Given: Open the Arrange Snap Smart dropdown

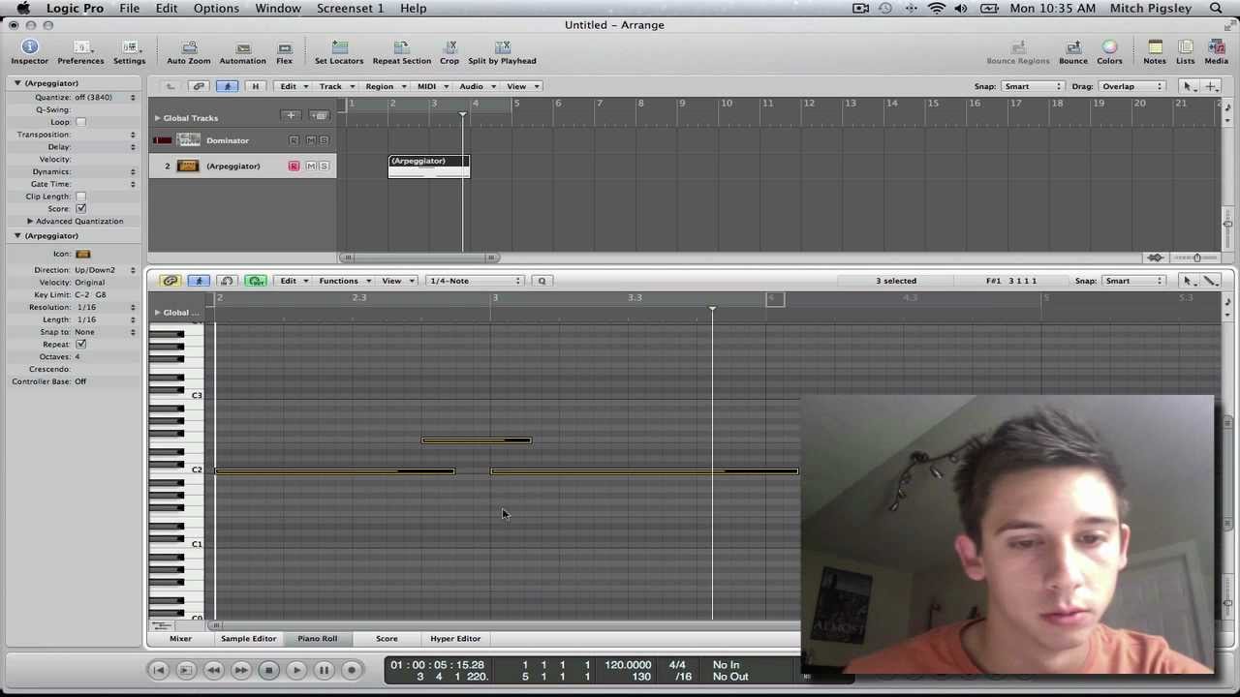Looking at the screenshot, I should 1033,86.
